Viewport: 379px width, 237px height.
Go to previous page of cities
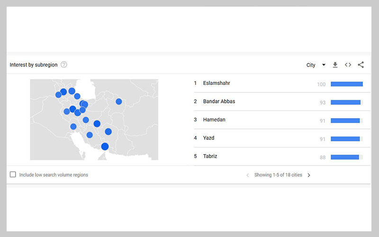[x=247, y=175]
